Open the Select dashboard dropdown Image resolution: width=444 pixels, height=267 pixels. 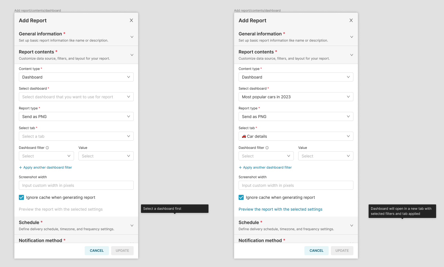click(76, 97)
